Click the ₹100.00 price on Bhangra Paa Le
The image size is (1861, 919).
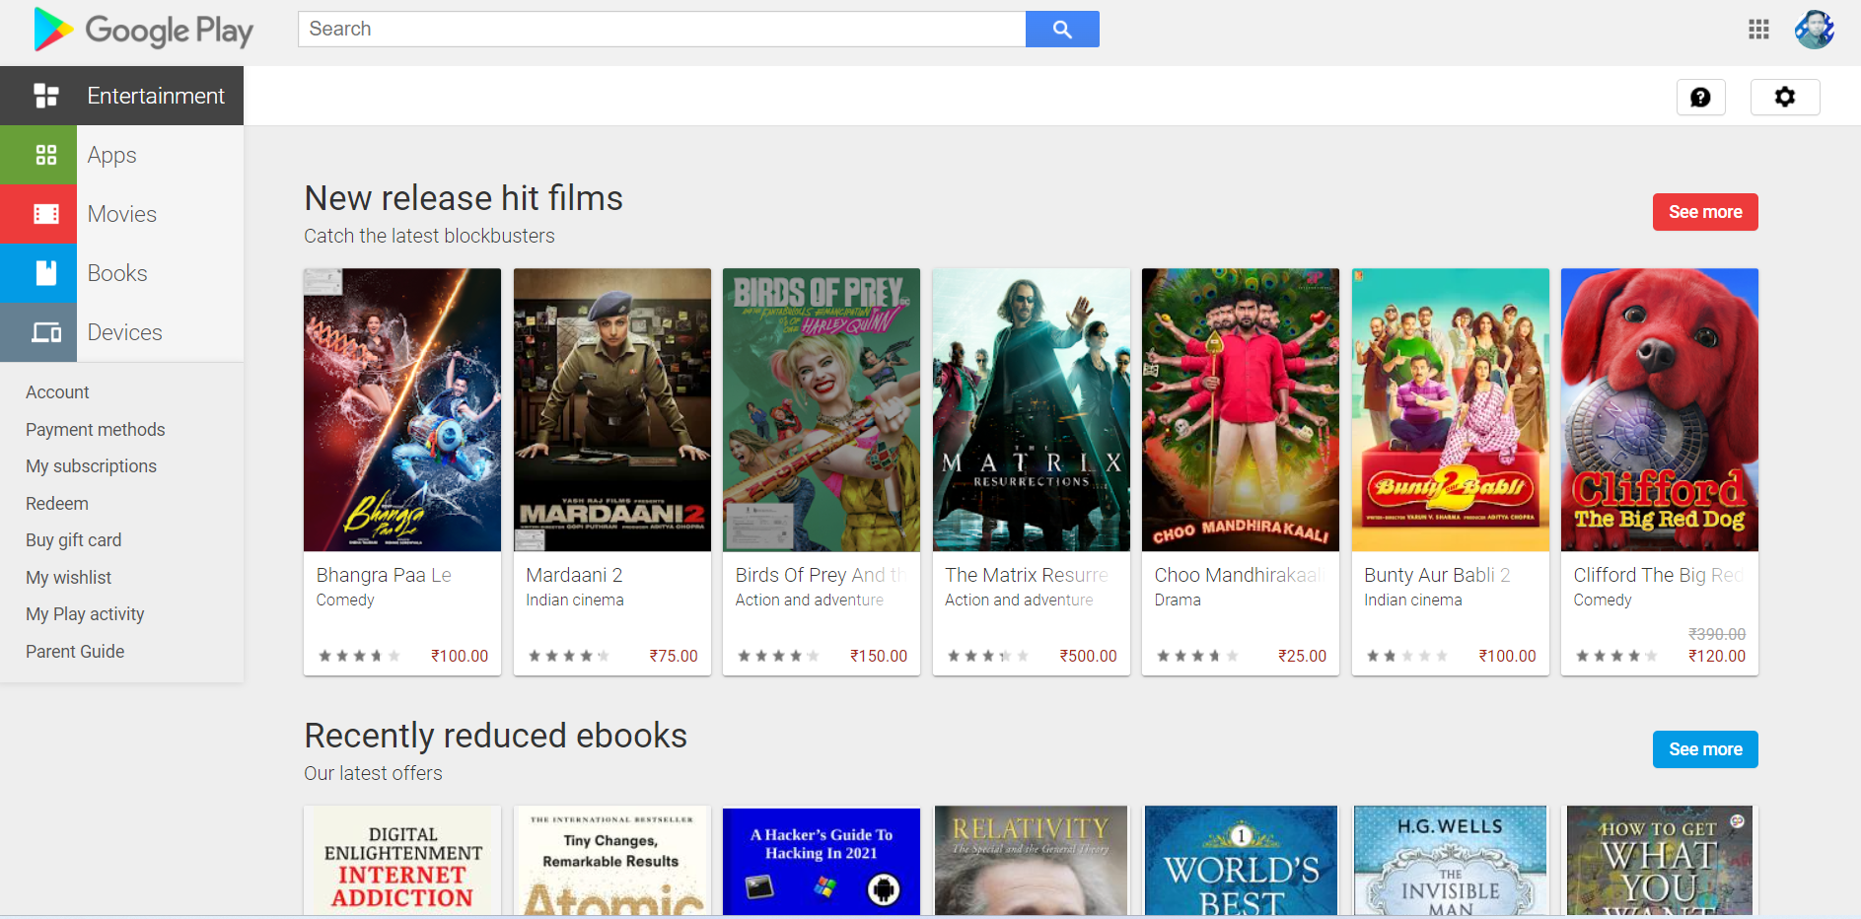[460, 656]
